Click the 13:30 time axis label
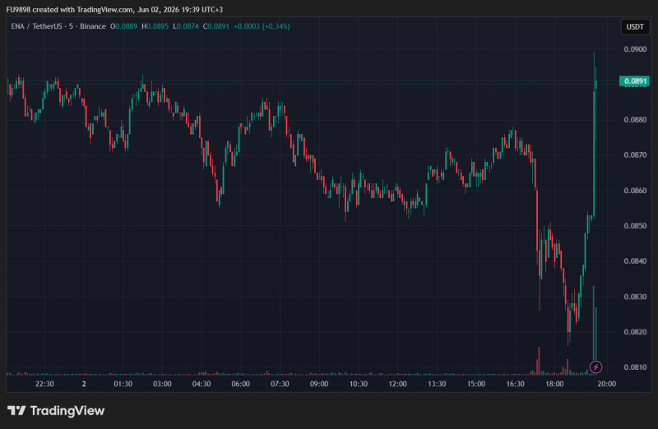658x429 pixels. coord(437,384)
